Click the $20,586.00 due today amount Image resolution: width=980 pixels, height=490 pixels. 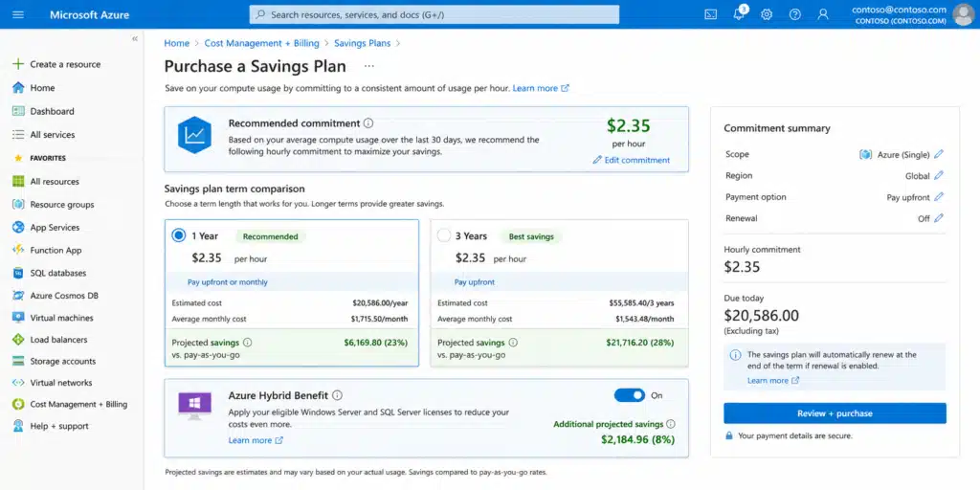coord(761,316)
